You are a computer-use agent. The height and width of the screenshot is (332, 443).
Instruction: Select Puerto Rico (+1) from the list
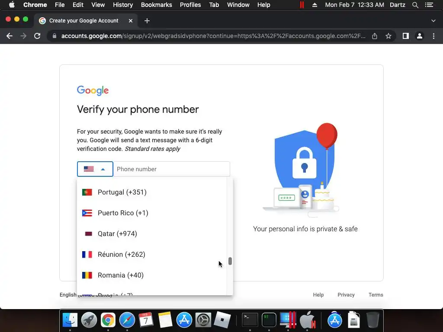click(x=152, y=213)
